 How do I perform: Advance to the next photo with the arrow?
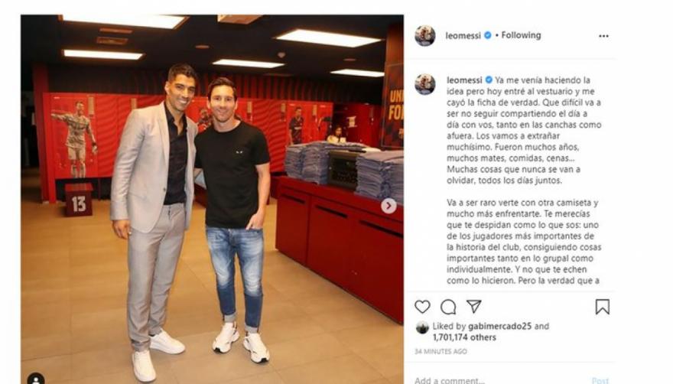[x=389, y=206]
